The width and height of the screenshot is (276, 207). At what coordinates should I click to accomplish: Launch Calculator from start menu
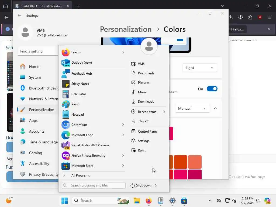(93, 94)
